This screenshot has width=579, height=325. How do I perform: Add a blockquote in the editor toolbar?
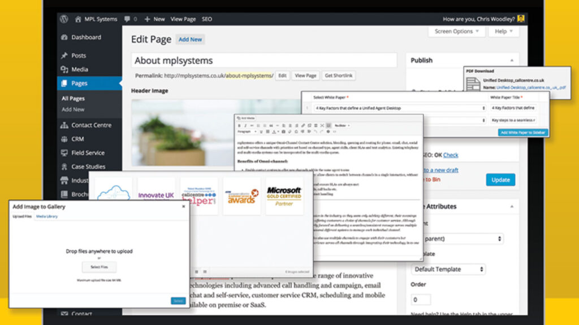271,125
